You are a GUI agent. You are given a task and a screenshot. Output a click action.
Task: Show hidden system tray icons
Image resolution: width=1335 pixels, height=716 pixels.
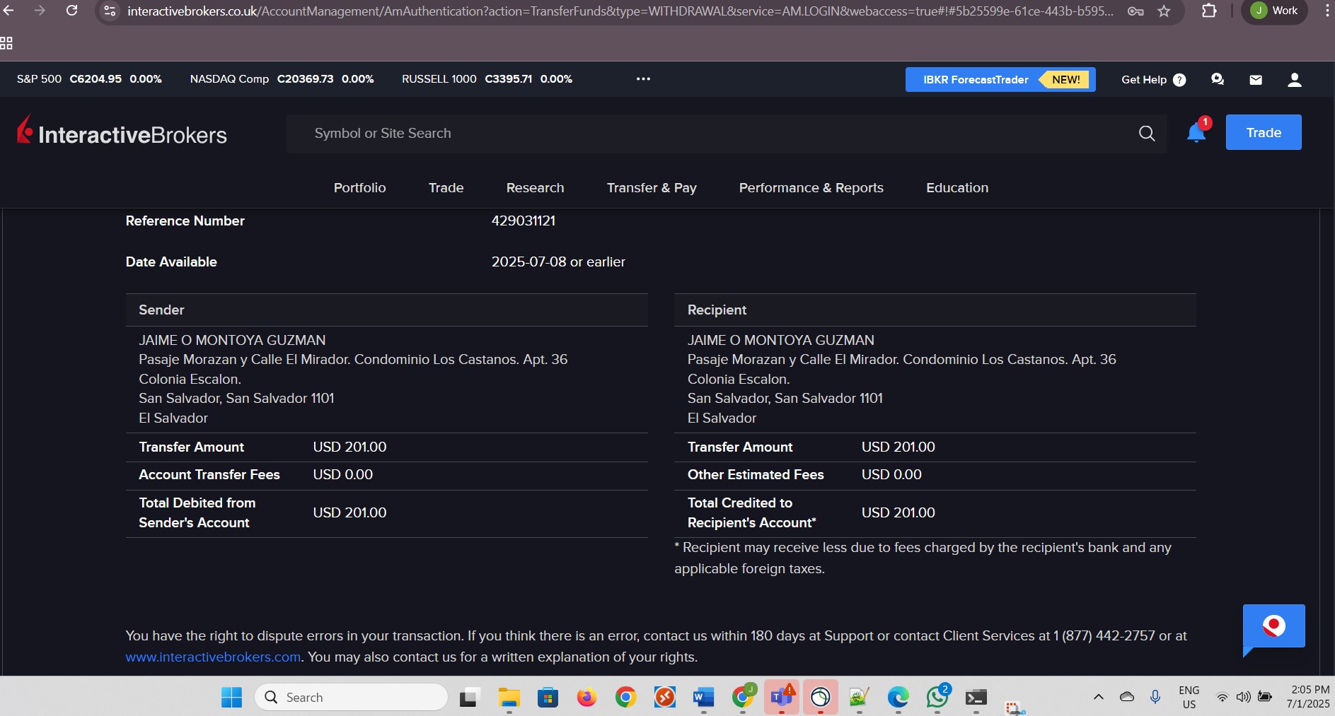[1099, 697]
